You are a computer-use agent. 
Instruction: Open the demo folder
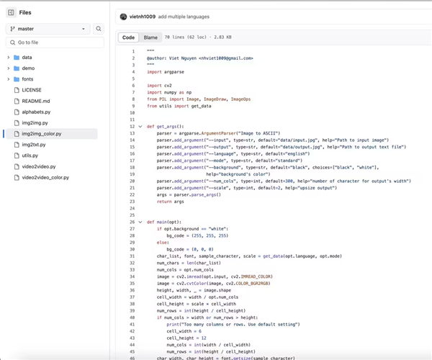pos(28,68)
